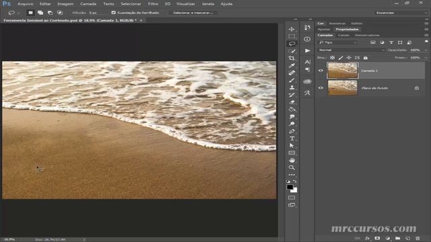The height and width of the screenshot is (242, 431).
Task: Open the Preenchimento fill dropdown arrow
Action: pyautogui.click(x=426, y=58)
